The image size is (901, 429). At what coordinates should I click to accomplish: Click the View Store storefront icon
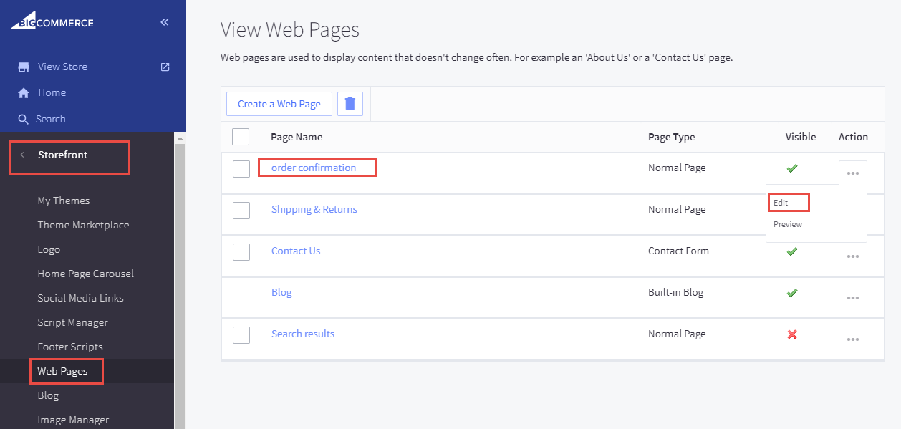coord(24,67)
